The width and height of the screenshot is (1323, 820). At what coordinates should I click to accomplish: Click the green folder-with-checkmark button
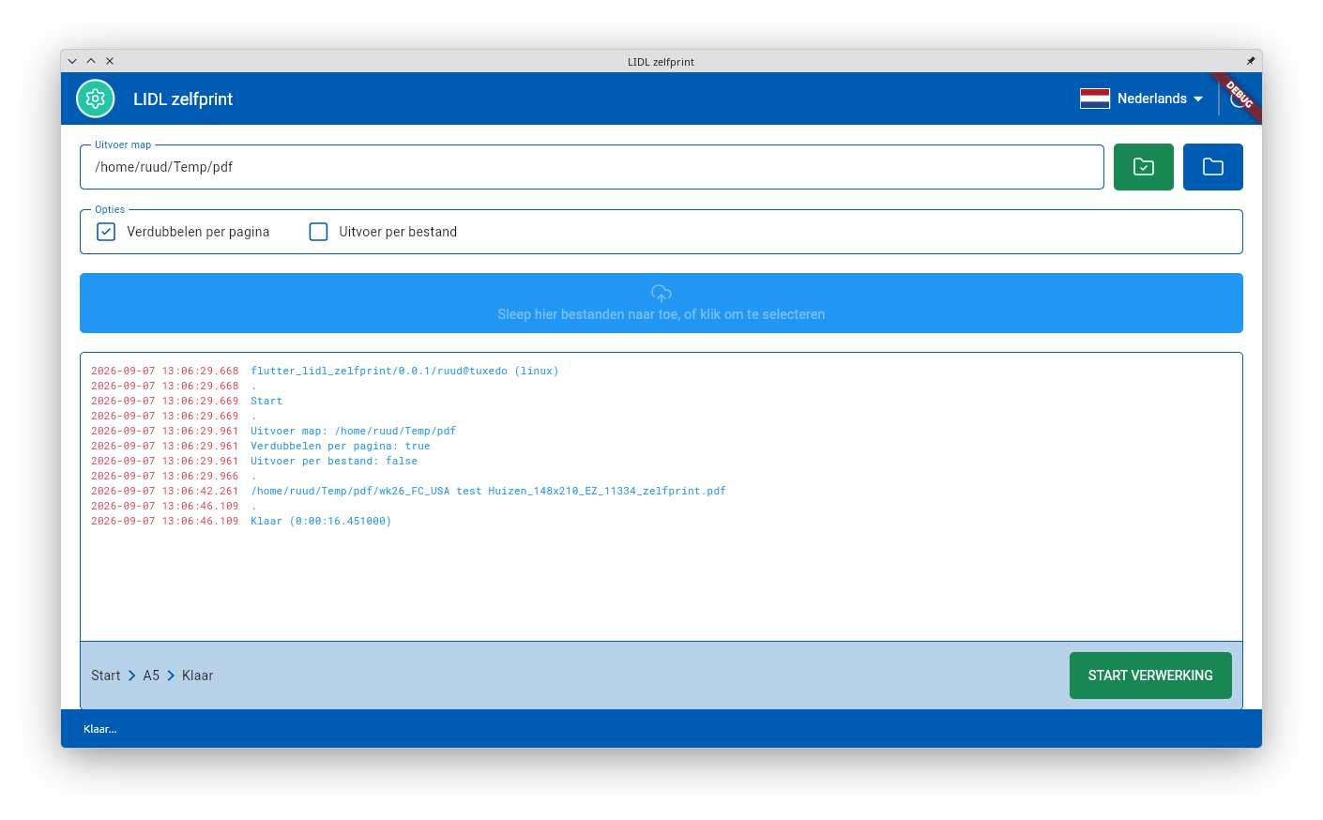pos(1143,167)
